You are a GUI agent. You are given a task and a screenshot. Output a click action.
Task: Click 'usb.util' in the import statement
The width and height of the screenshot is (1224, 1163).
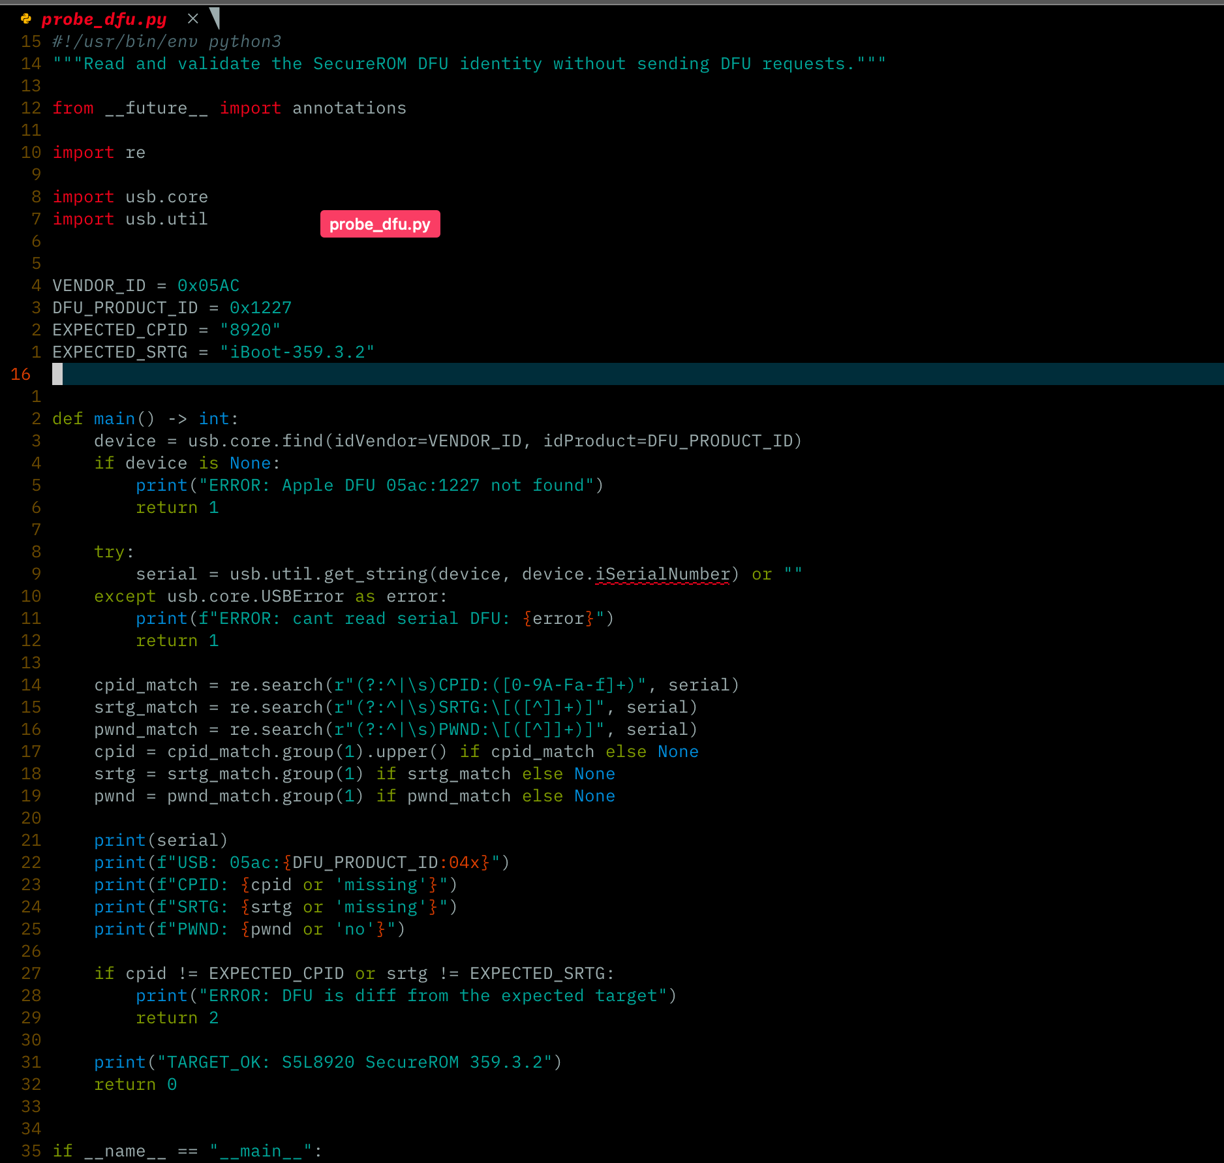click(166, 219)
